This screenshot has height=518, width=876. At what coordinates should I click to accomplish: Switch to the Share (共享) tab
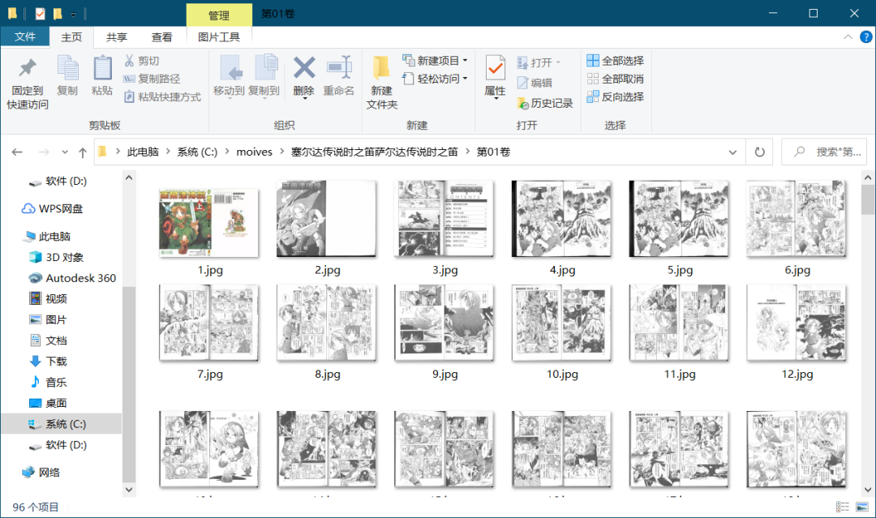pos(117,36)
